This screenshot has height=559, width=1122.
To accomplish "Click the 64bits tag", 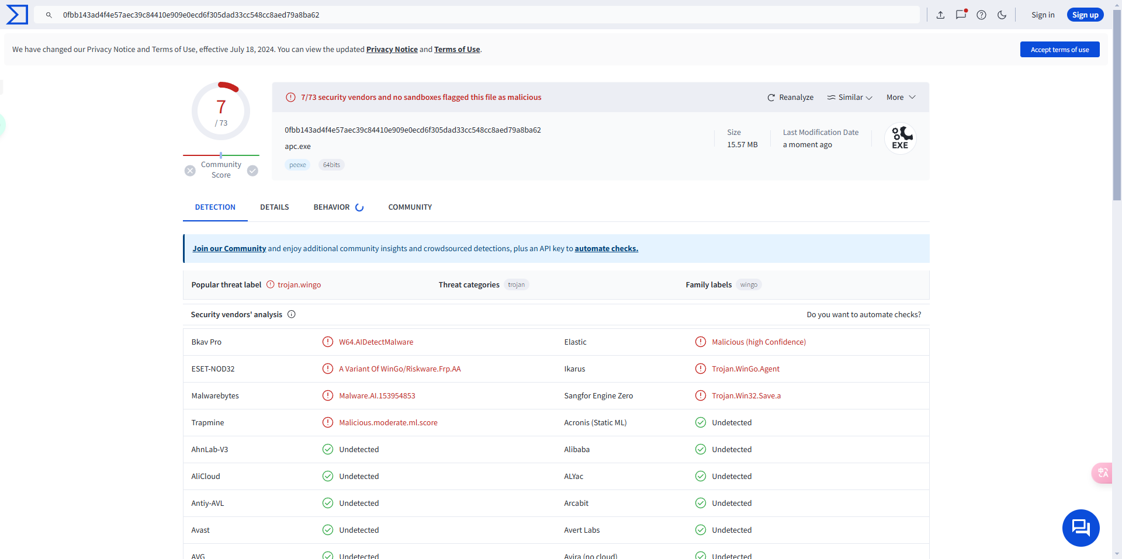I will (331, 165).
